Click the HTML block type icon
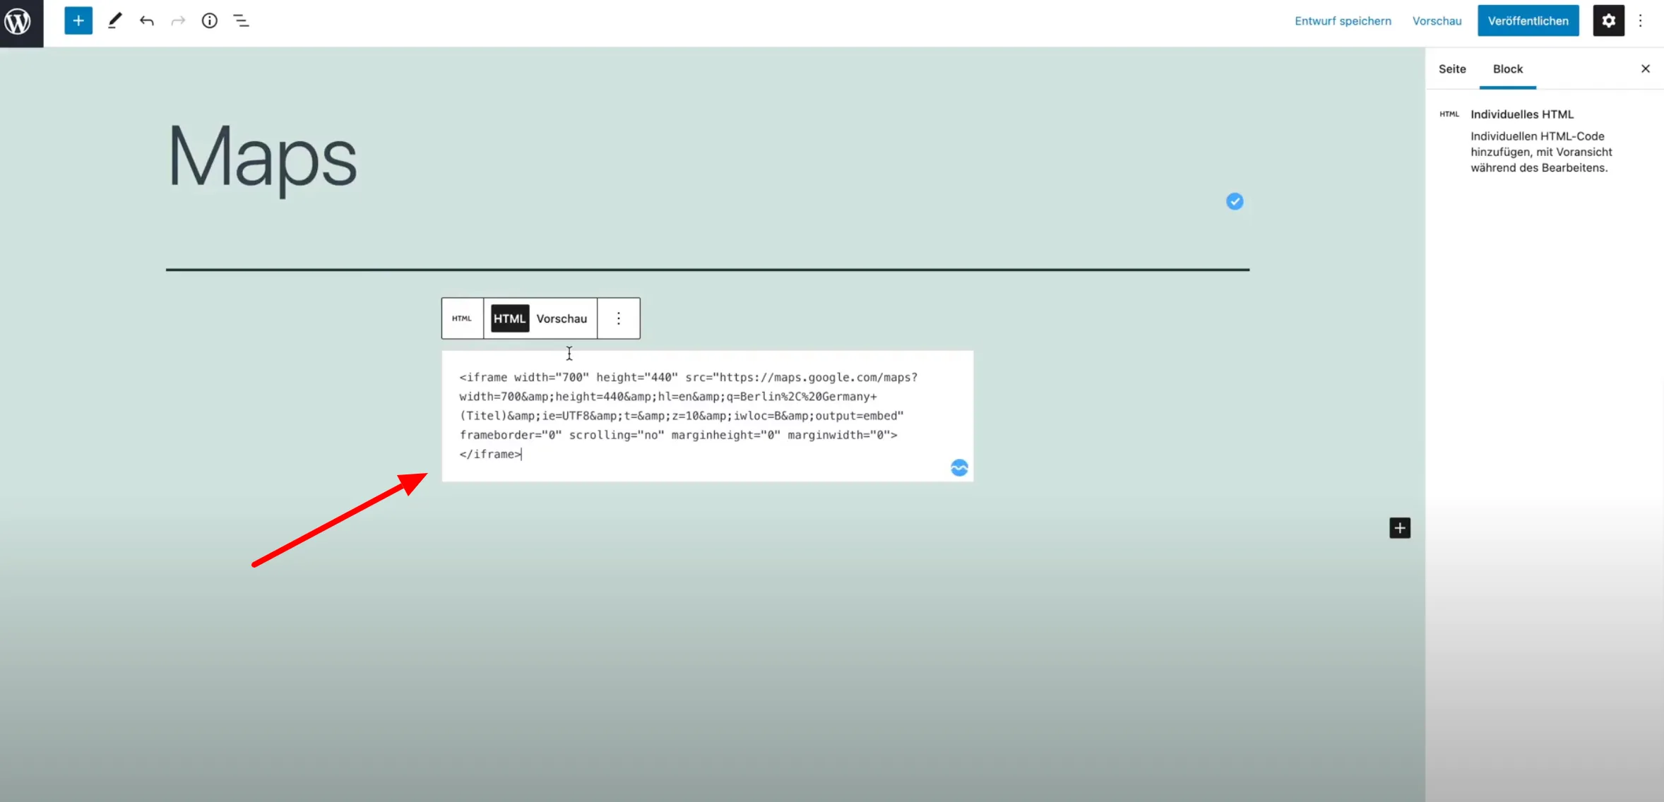 tap(462, 318)
